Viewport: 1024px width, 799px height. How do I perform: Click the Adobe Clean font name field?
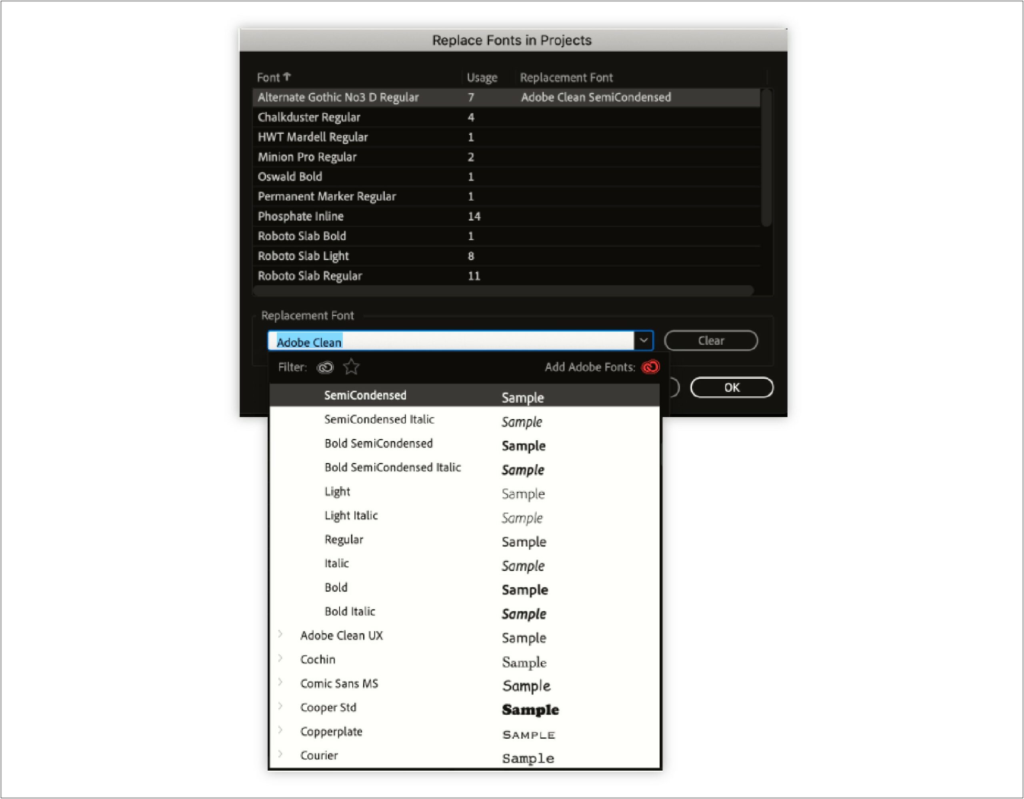(450, 341)
